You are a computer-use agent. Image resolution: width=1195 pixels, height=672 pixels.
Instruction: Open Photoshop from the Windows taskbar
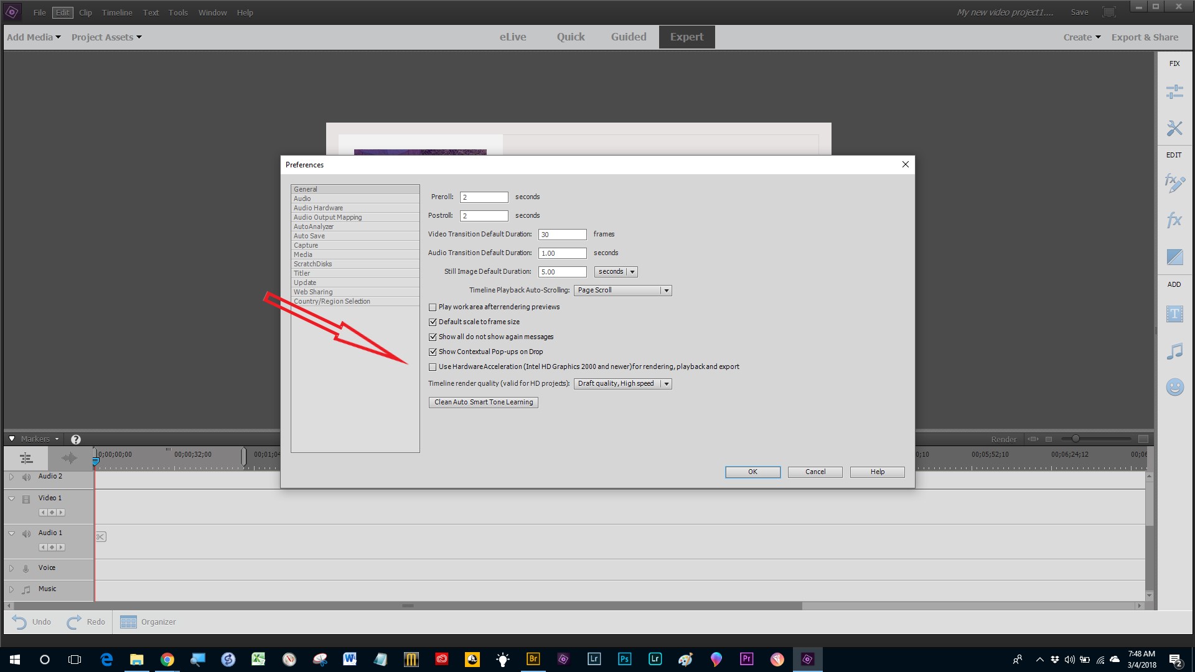[x=624, y=659]
